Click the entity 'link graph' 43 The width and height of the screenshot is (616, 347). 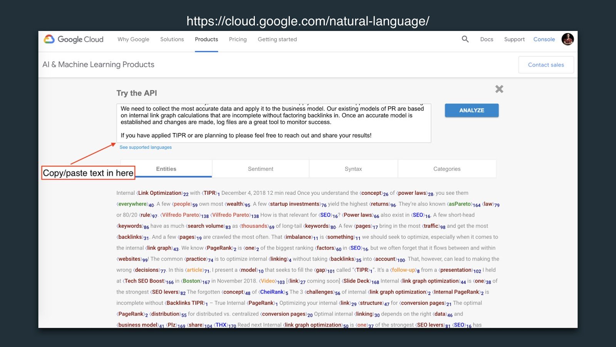tap(162, 248)
